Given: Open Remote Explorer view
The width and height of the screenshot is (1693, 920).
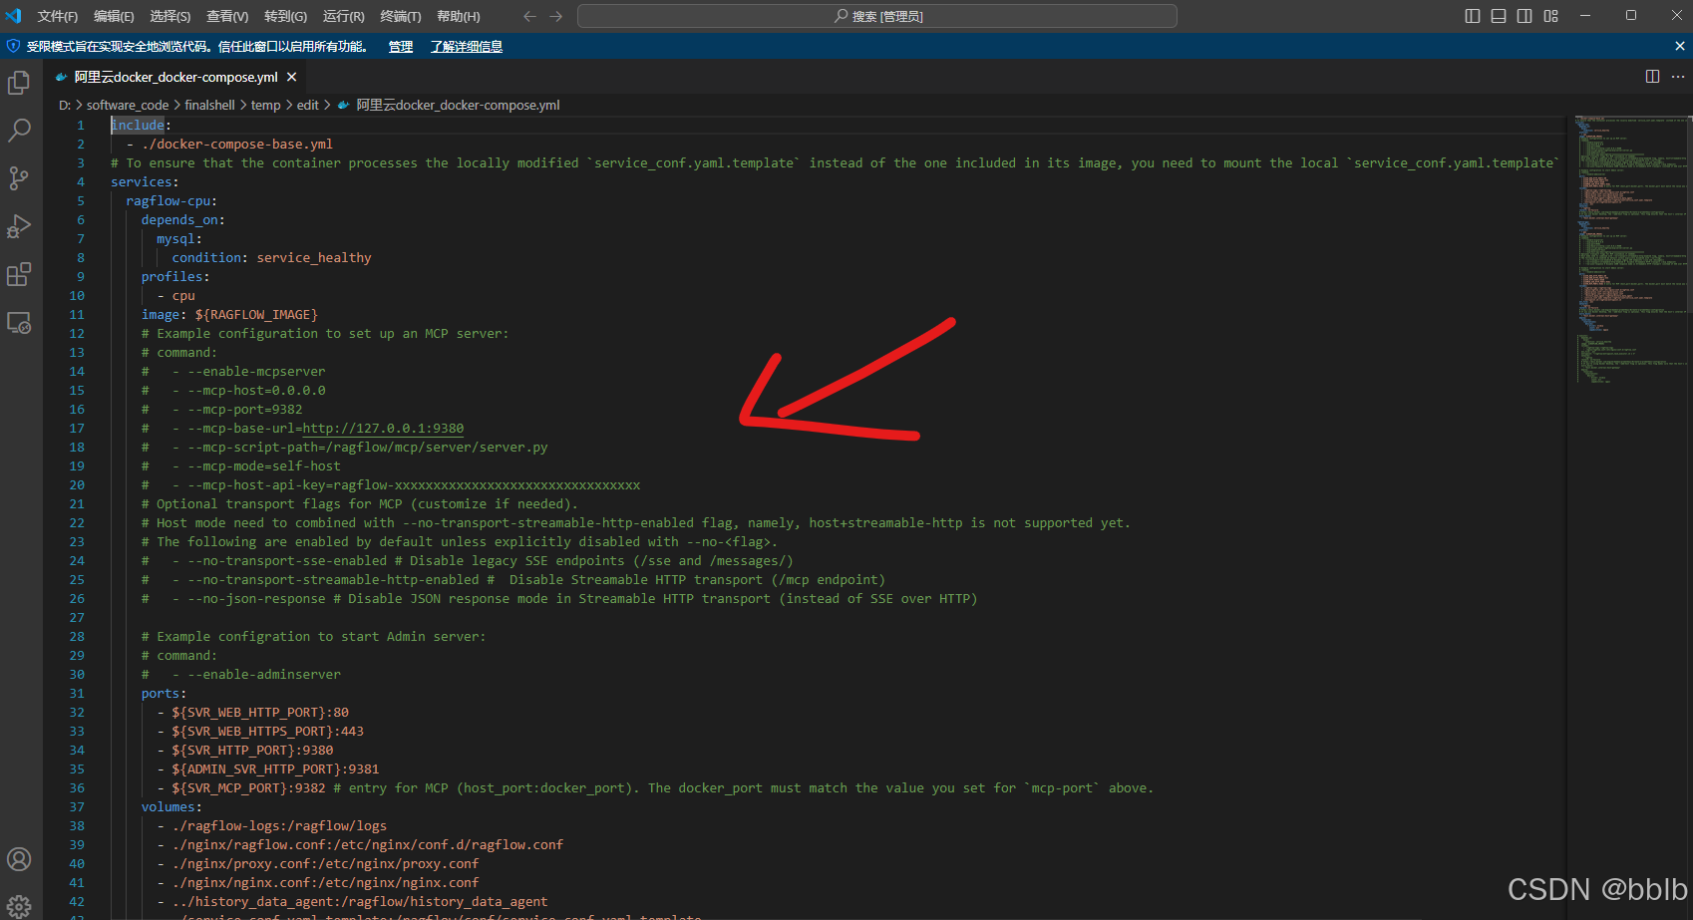Looking at the screenshot, I should pos(19,322).
